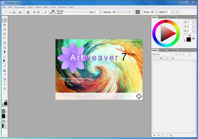Open the Help menu
Viewport: 198px width, 139px height.
[x=71, y=7]
